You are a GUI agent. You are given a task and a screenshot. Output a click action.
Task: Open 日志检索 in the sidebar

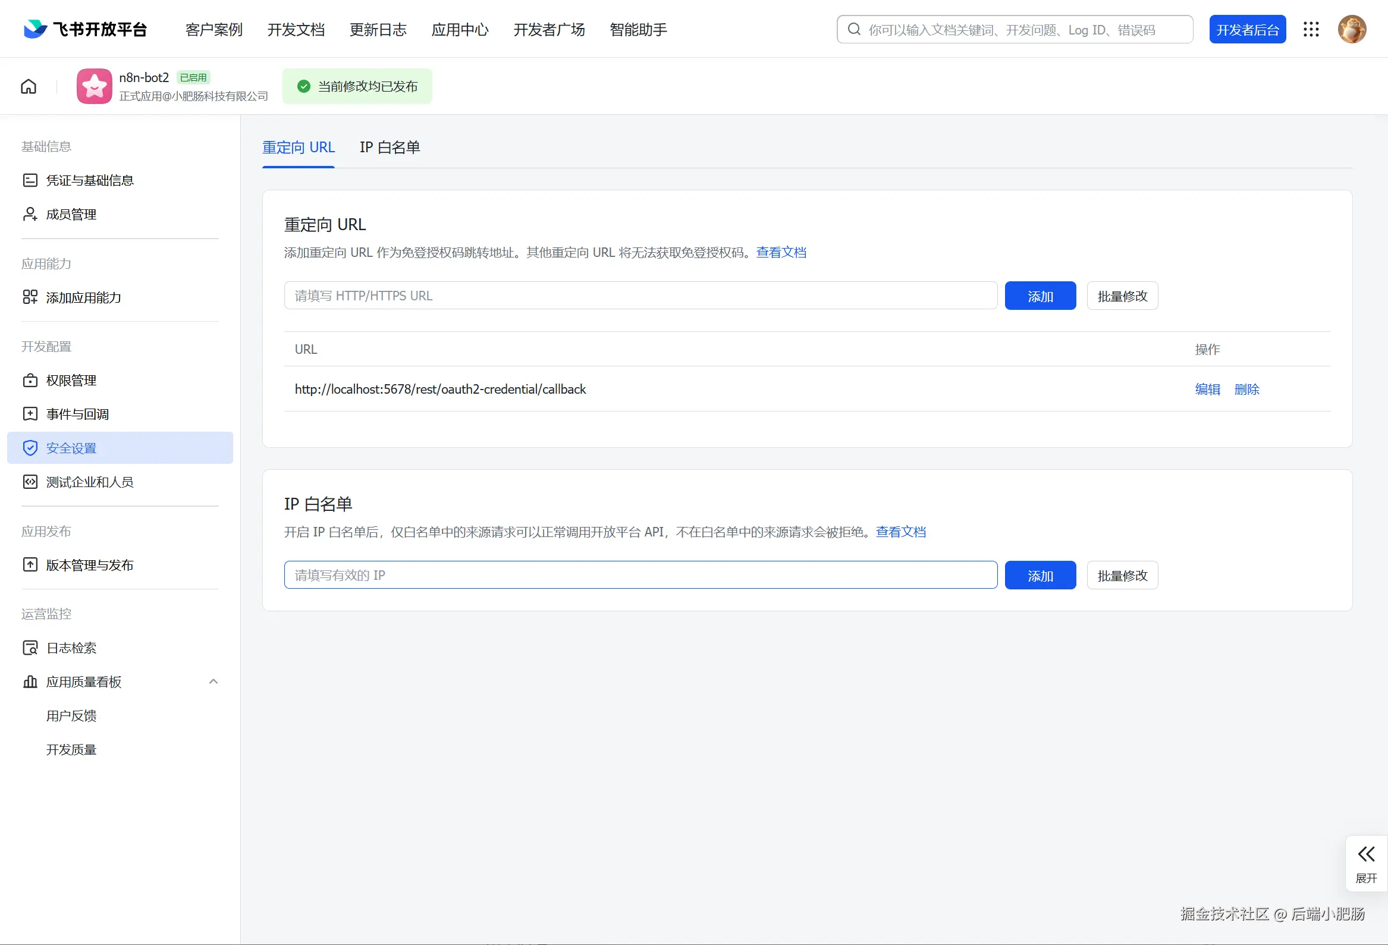[71, 648]
